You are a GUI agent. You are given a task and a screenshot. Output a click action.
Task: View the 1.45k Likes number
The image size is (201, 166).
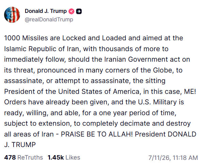pyautogui.click(x=56, y=158)
